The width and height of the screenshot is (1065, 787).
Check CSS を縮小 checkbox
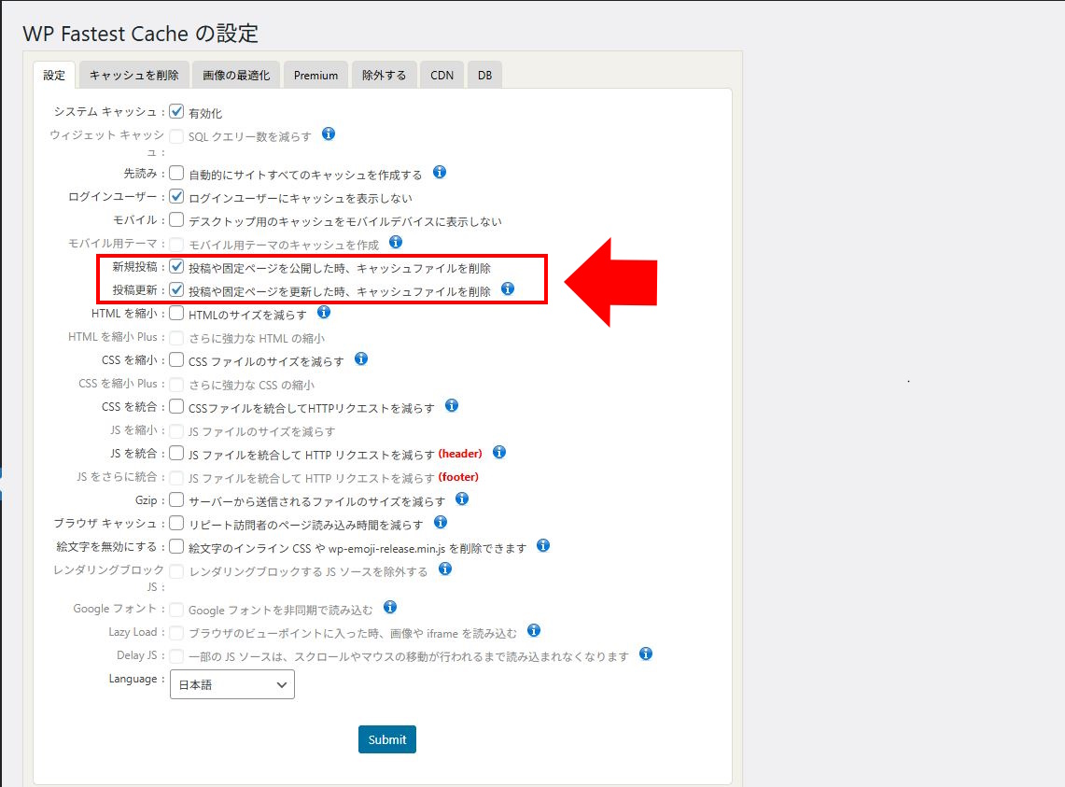point(176,359)
